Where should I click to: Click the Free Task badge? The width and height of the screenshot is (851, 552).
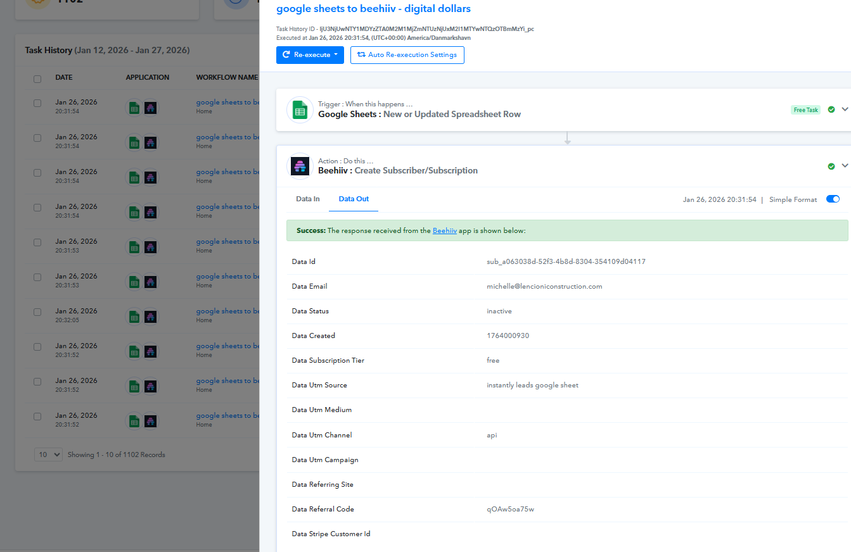pyautogui.click(x=805, y=110)
